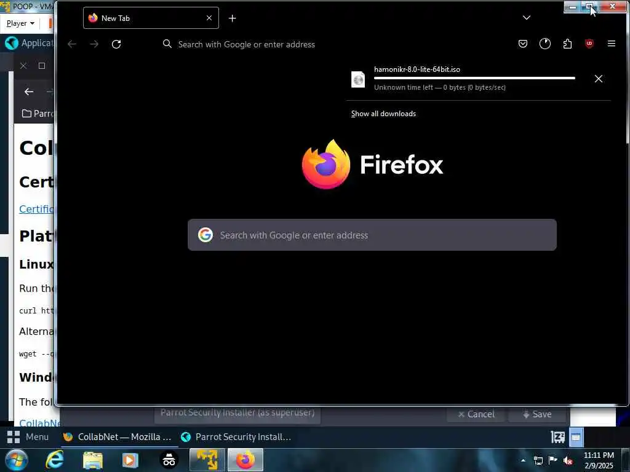Open the Windows Start orb
630x472 pixels.
coord(16,460)
